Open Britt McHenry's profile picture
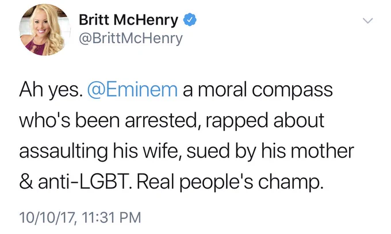Screen dimensions: 391x234 tap(45, 29)
